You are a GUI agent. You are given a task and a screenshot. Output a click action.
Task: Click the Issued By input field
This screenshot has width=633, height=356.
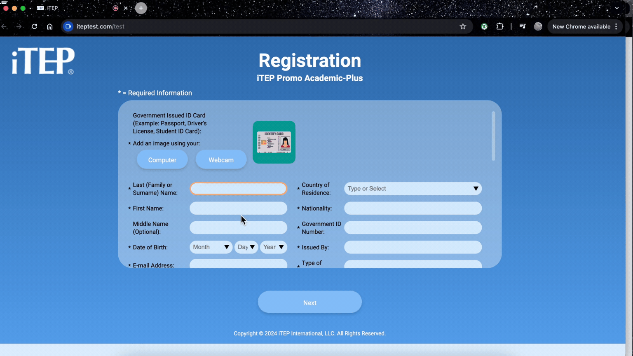413,247
